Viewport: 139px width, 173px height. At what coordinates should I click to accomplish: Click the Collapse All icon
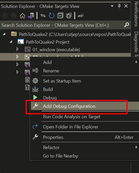pyautogui.click(x=60, y=16)
